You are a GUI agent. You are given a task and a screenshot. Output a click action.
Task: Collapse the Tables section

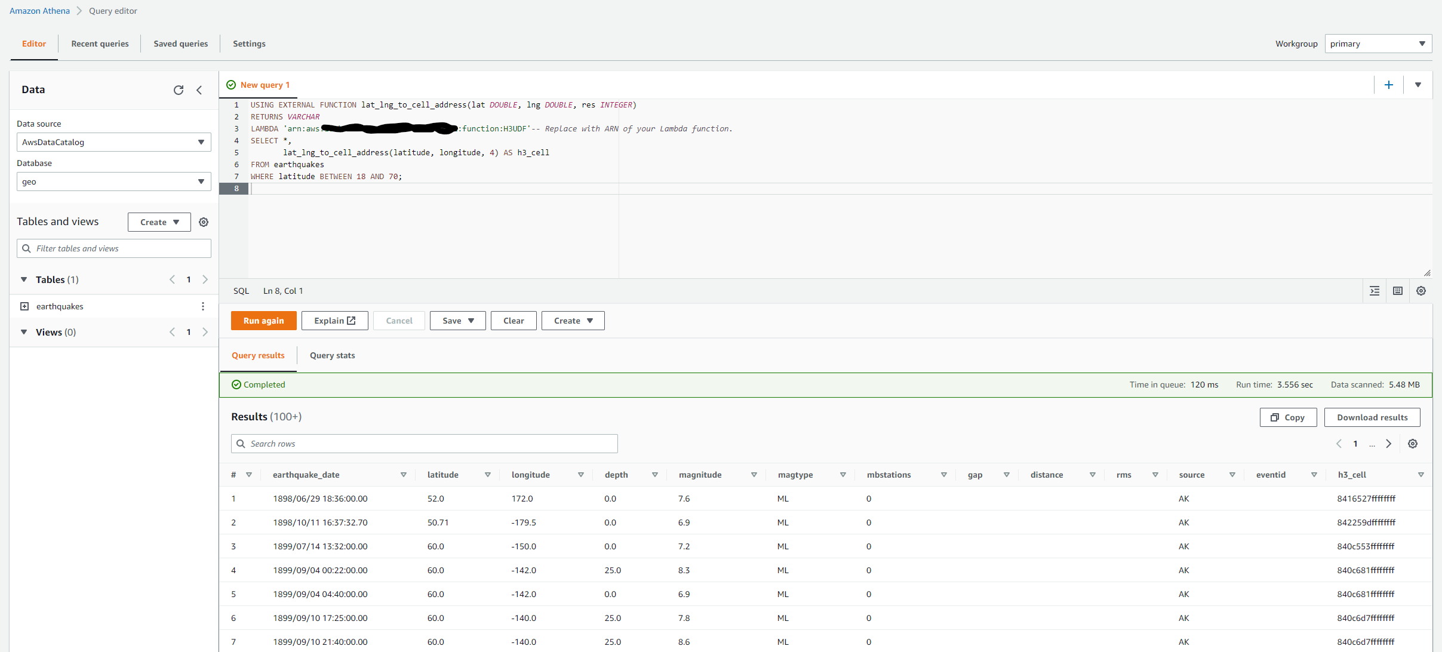point(24,279)
